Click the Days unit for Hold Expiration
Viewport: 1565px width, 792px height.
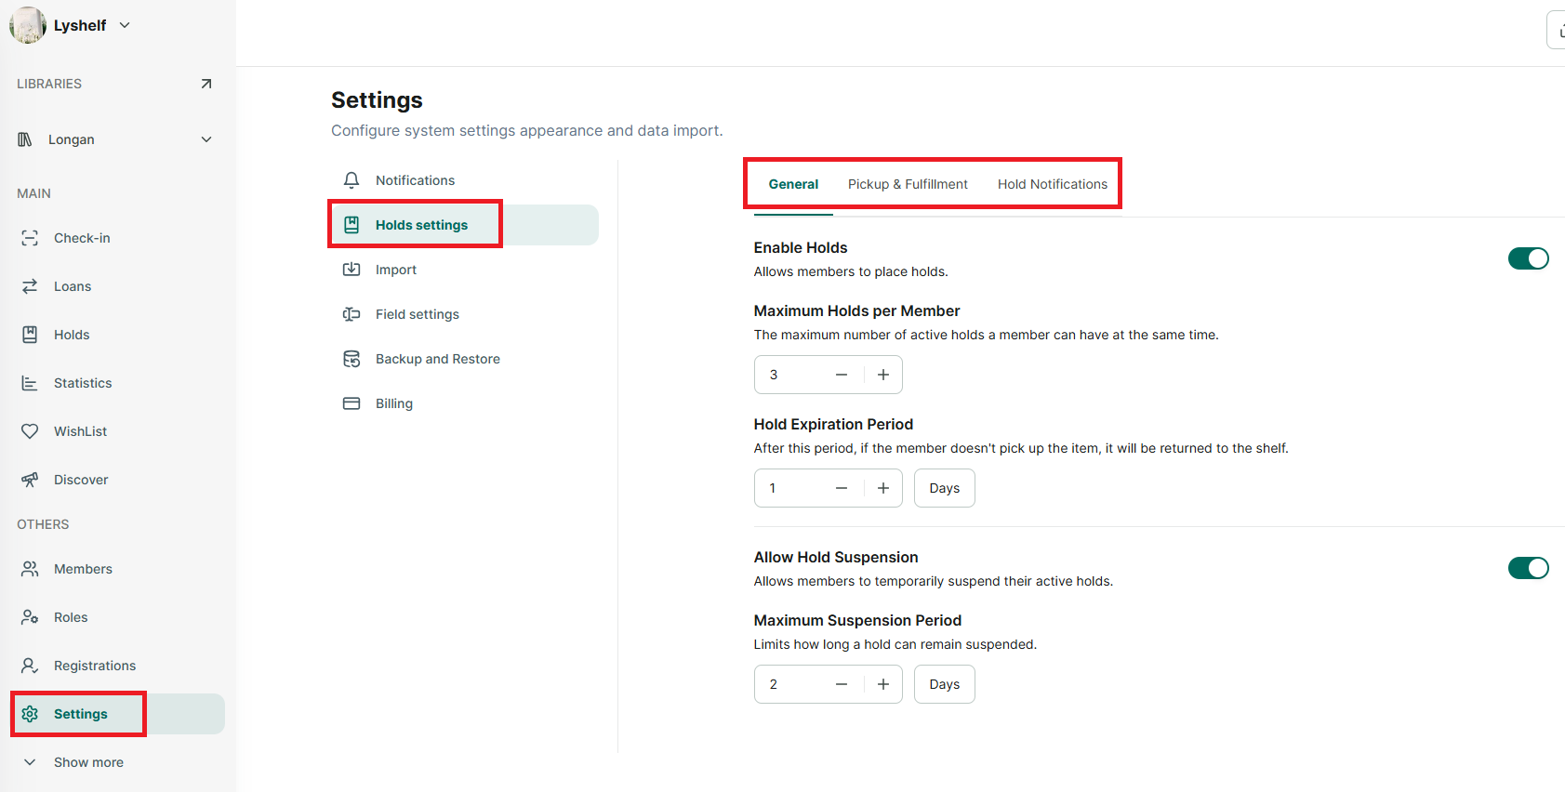coord(945,488)
